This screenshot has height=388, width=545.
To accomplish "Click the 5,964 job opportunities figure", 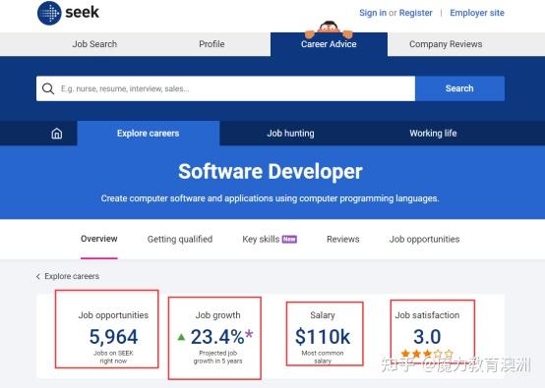I will [x=114, y=337].
